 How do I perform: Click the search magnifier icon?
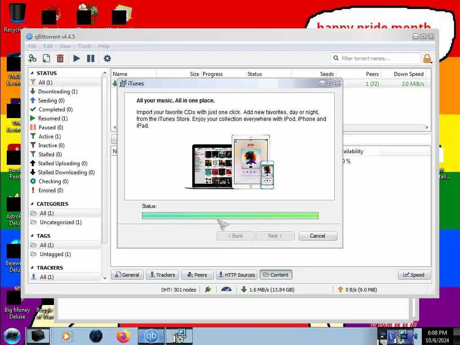tap(336, 58)
